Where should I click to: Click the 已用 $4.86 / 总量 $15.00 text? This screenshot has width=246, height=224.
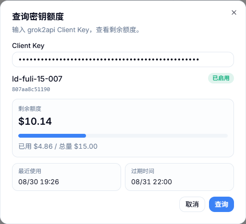coord(58,146)
